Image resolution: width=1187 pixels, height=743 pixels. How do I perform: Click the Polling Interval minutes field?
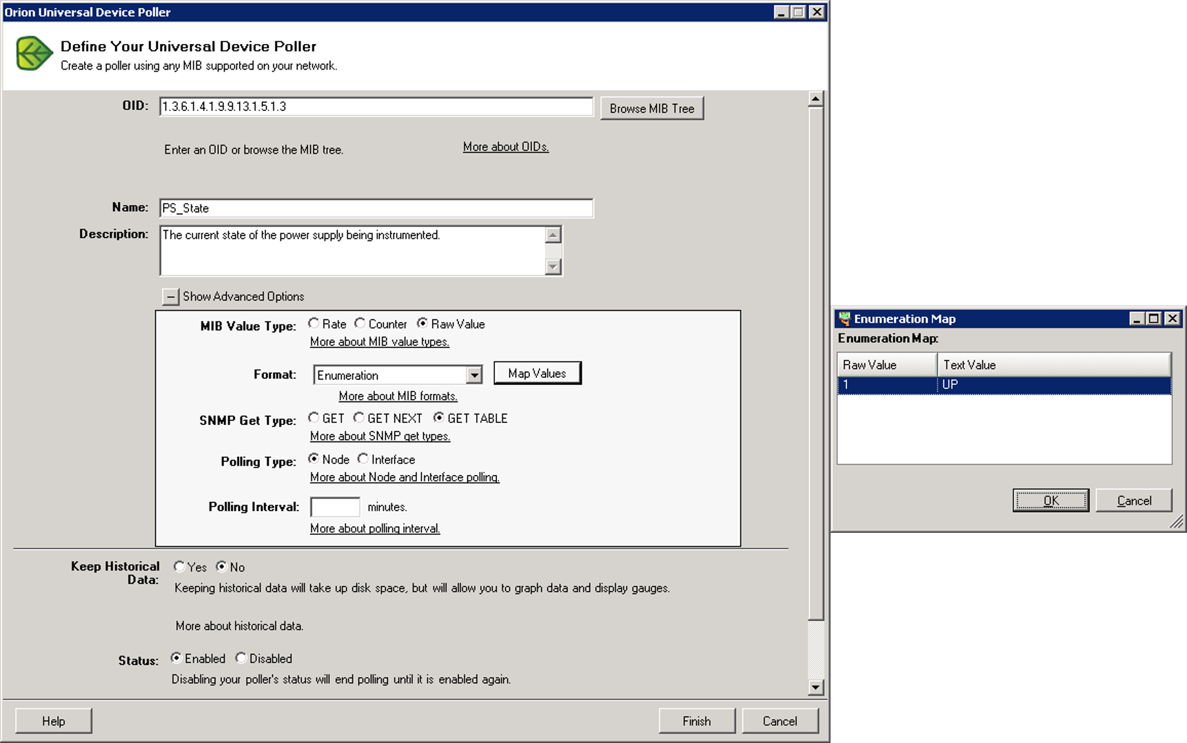tap(335, 507)
